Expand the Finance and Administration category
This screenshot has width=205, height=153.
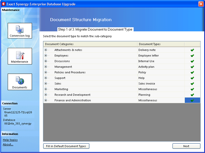pyautogui.click(x=46, y=100)
